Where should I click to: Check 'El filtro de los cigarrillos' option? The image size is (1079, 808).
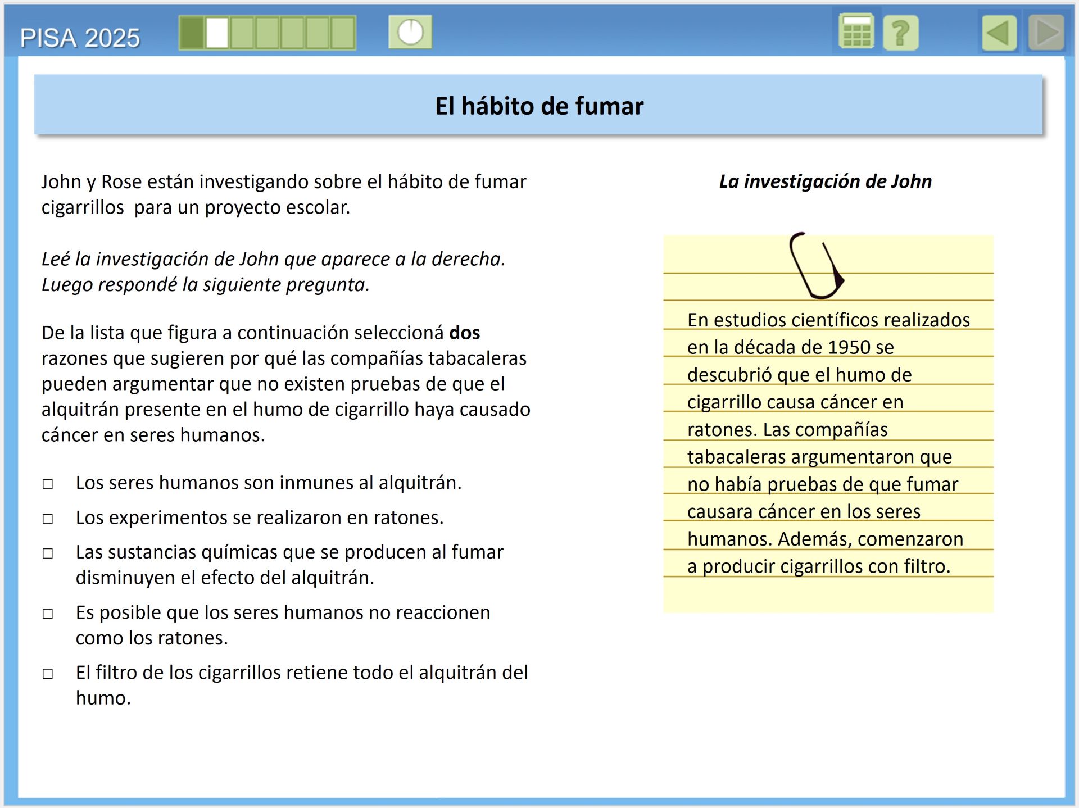click(48, 674)
